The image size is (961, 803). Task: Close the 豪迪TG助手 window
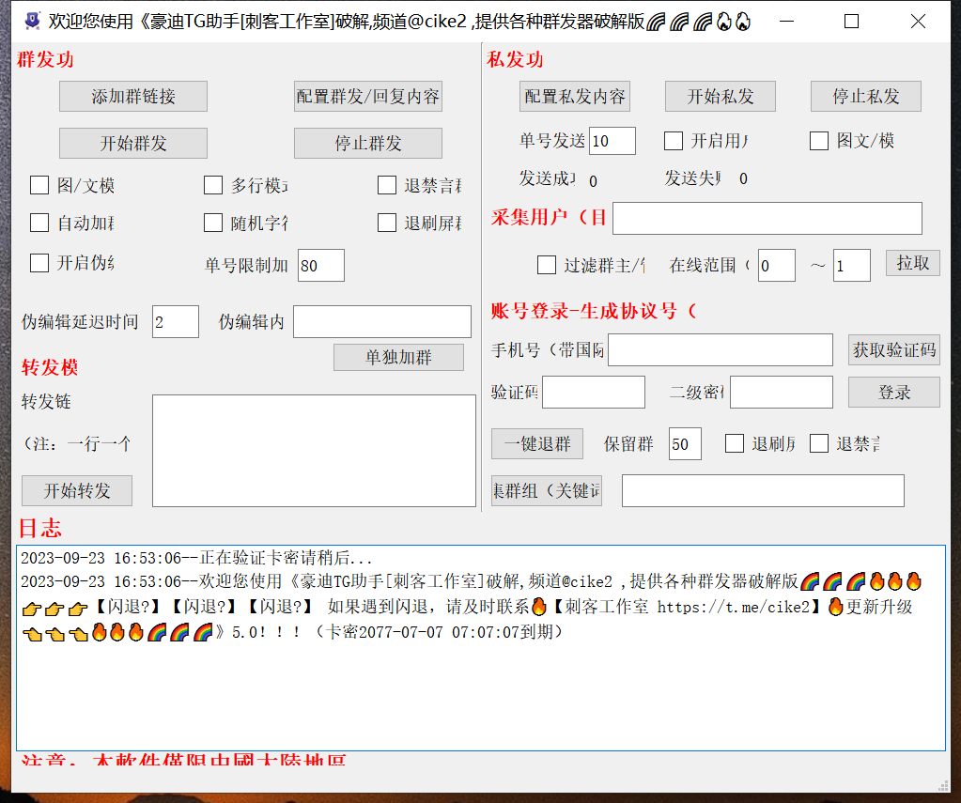pos(918,22)
